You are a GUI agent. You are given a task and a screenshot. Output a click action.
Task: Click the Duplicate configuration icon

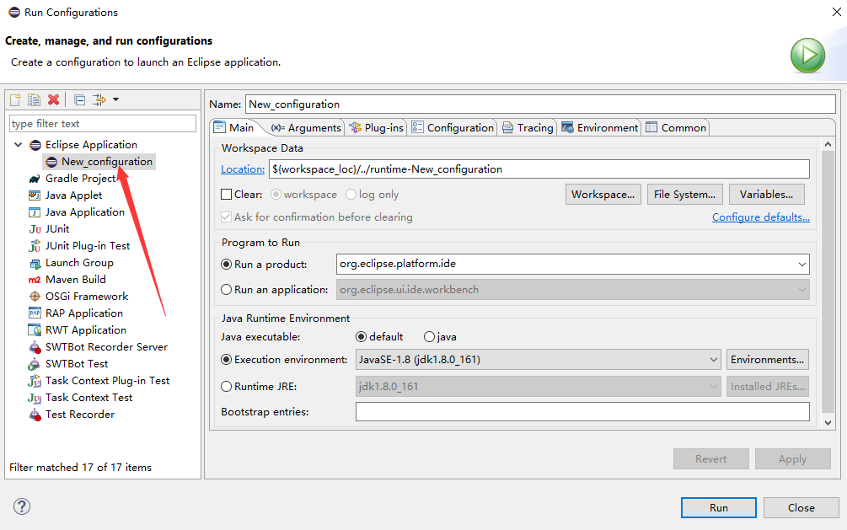click(34, 99)
